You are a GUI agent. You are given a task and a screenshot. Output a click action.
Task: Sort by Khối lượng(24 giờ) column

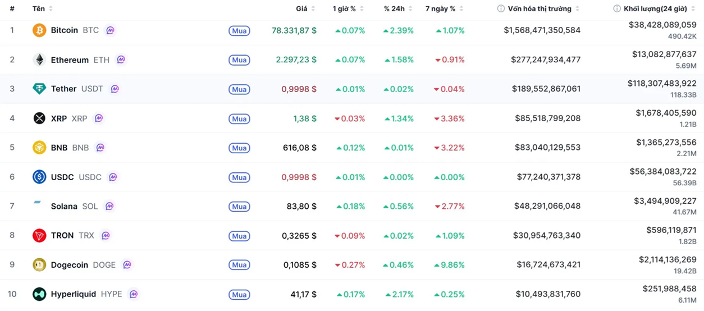point(659,8)
